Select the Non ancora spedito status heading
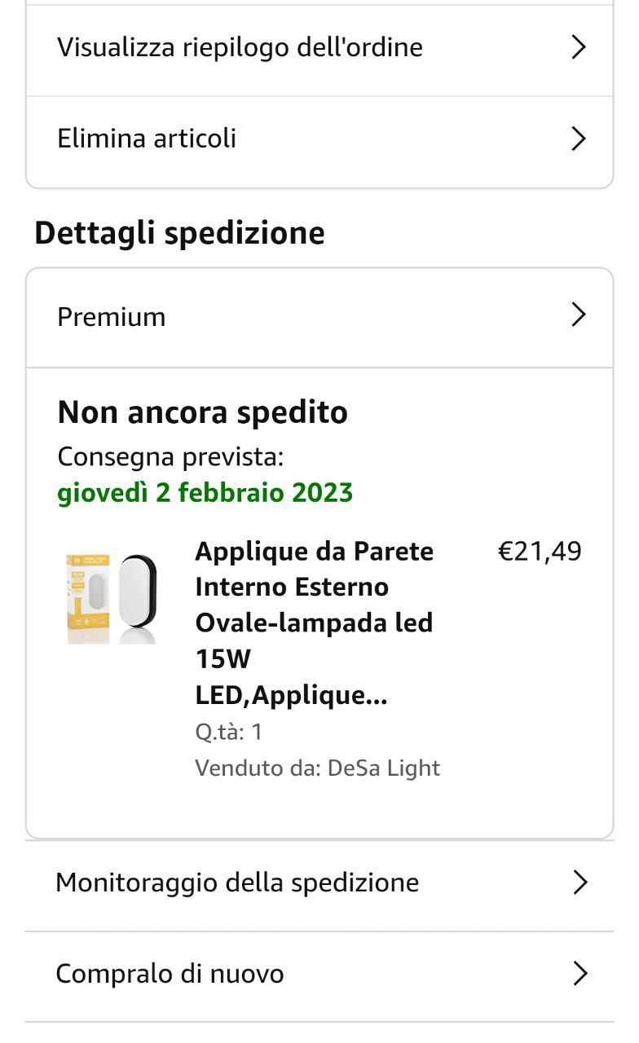Screen dimensions: 639x1043 [x=202, y=412]
